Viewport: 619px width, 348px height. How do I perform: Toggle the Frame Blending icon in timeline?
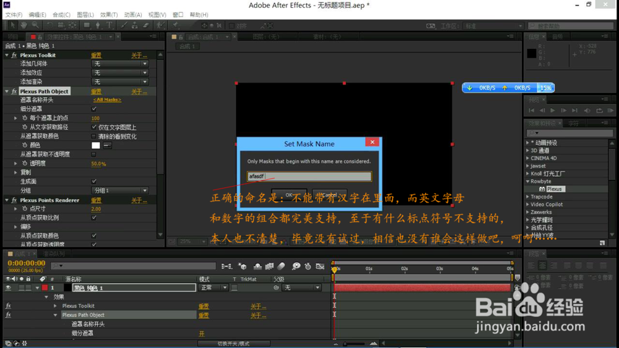[270, 266]
